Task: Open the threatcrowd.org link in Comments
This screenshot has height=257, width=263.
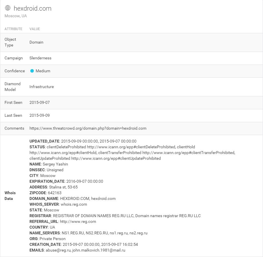Action: pos(88,128)
